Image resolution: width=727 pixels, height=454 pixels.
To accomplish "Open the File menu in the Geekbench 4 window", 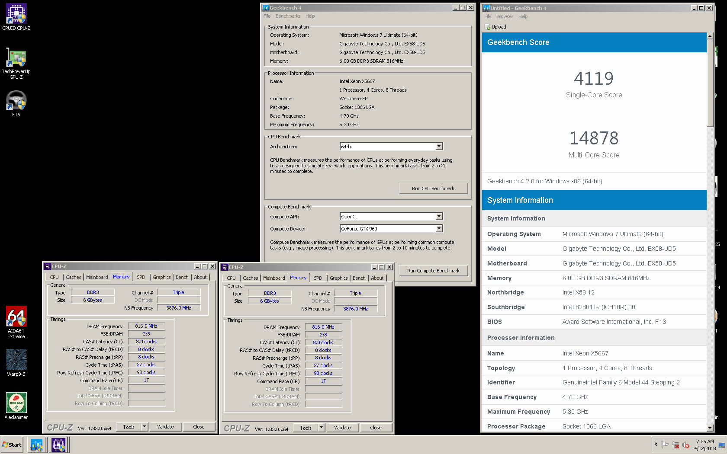I will (267, 16).
